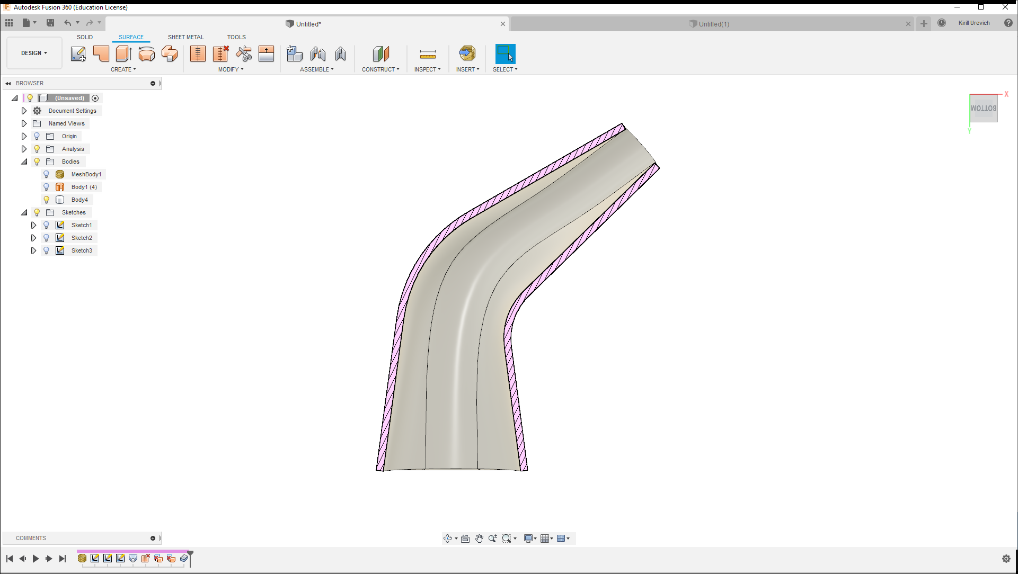
Task: Click the surface Extrude tool icon
Action: [123, 53]
